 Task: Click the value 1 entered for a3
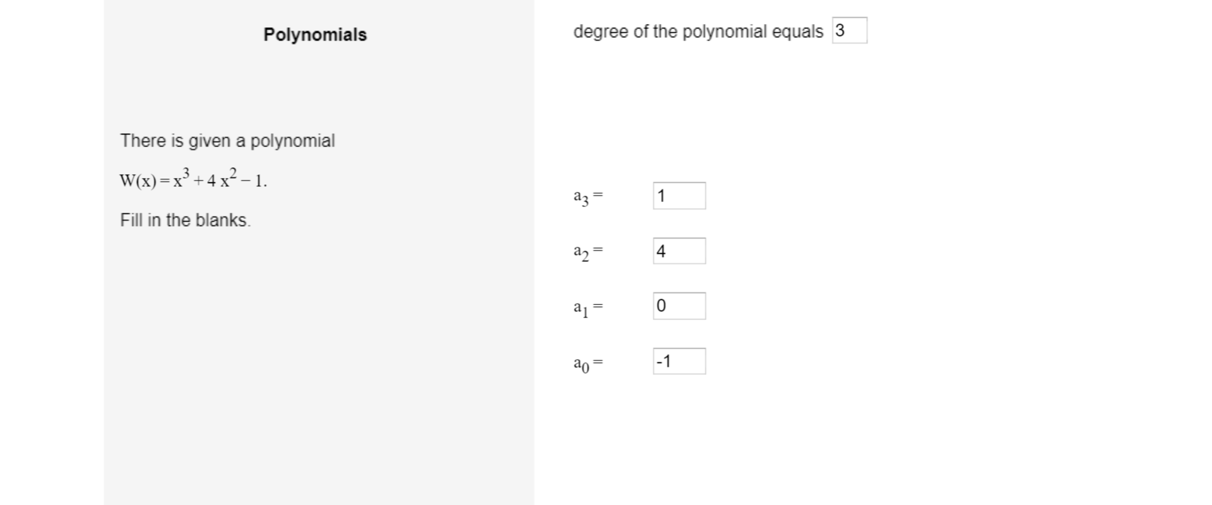click(x=660, y=195)
